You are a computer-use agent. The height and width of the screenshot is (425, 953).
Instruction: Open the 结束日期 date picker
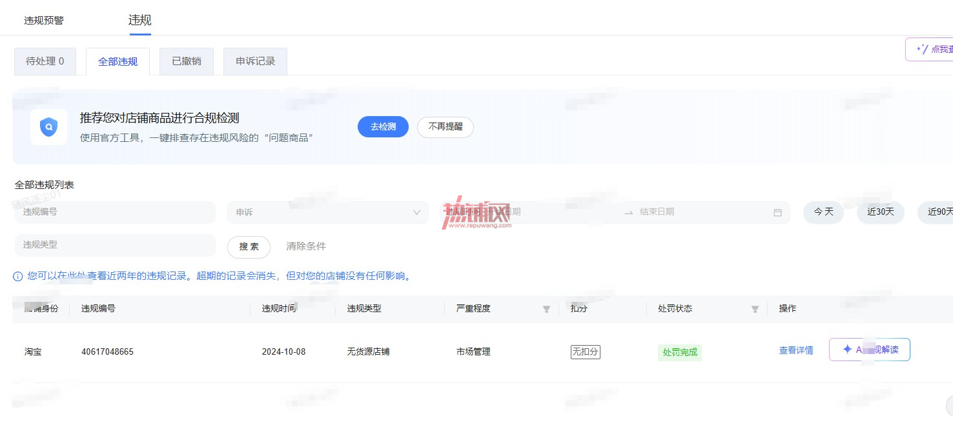697,212
